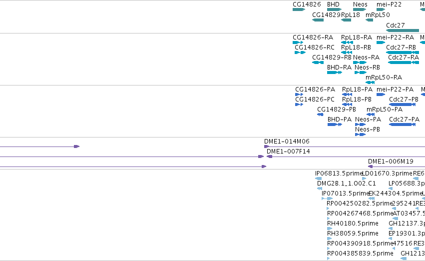Select protein mei-P22-PA

click(381, 94)
